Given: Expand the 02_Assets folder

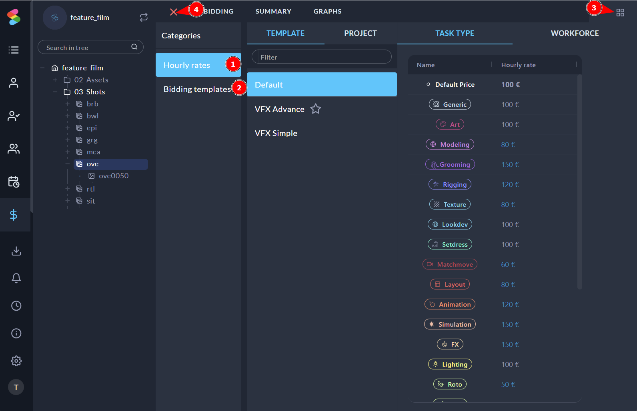Looking at the screenshot, I should (x=55, y=80).
